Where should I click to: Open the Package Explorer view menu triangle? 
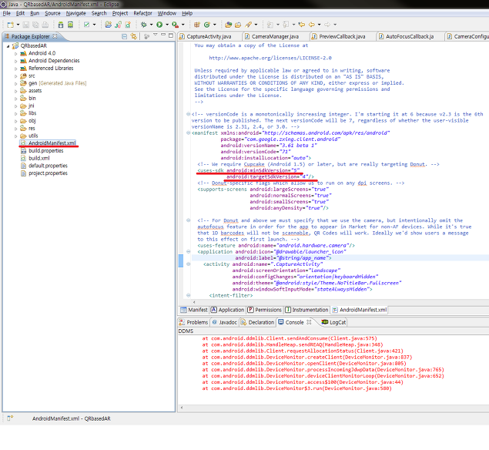click(x=155, y=35)
